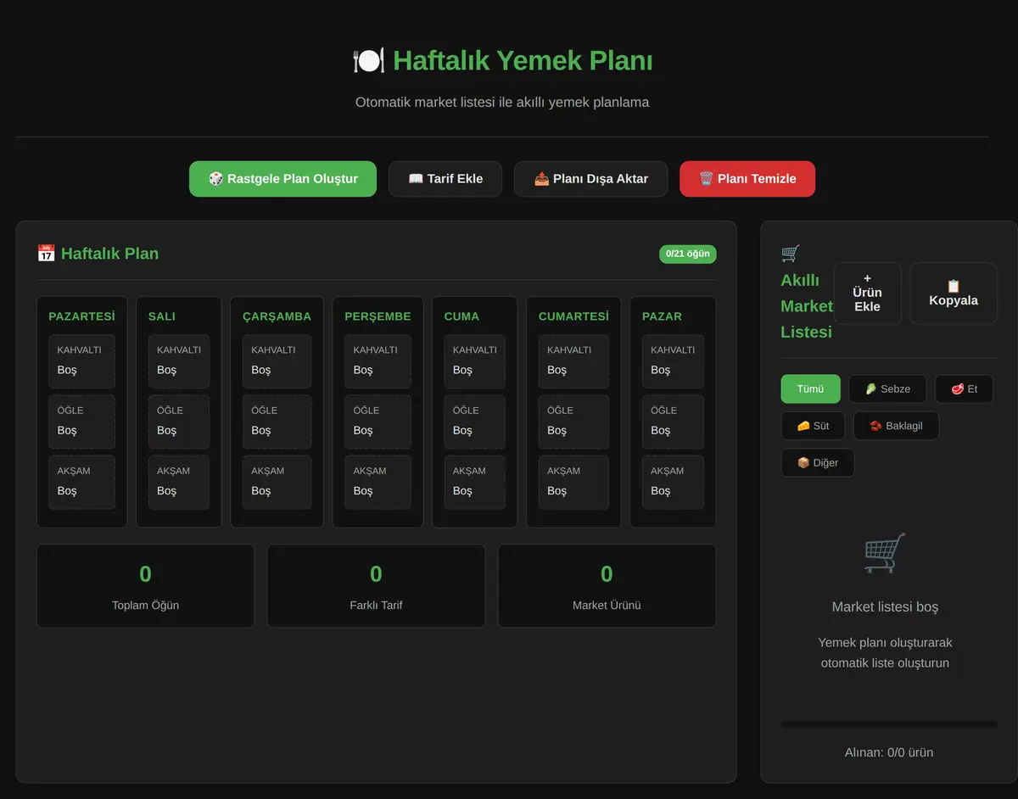Clear plan with Planı Temizle button

point(747,179)
